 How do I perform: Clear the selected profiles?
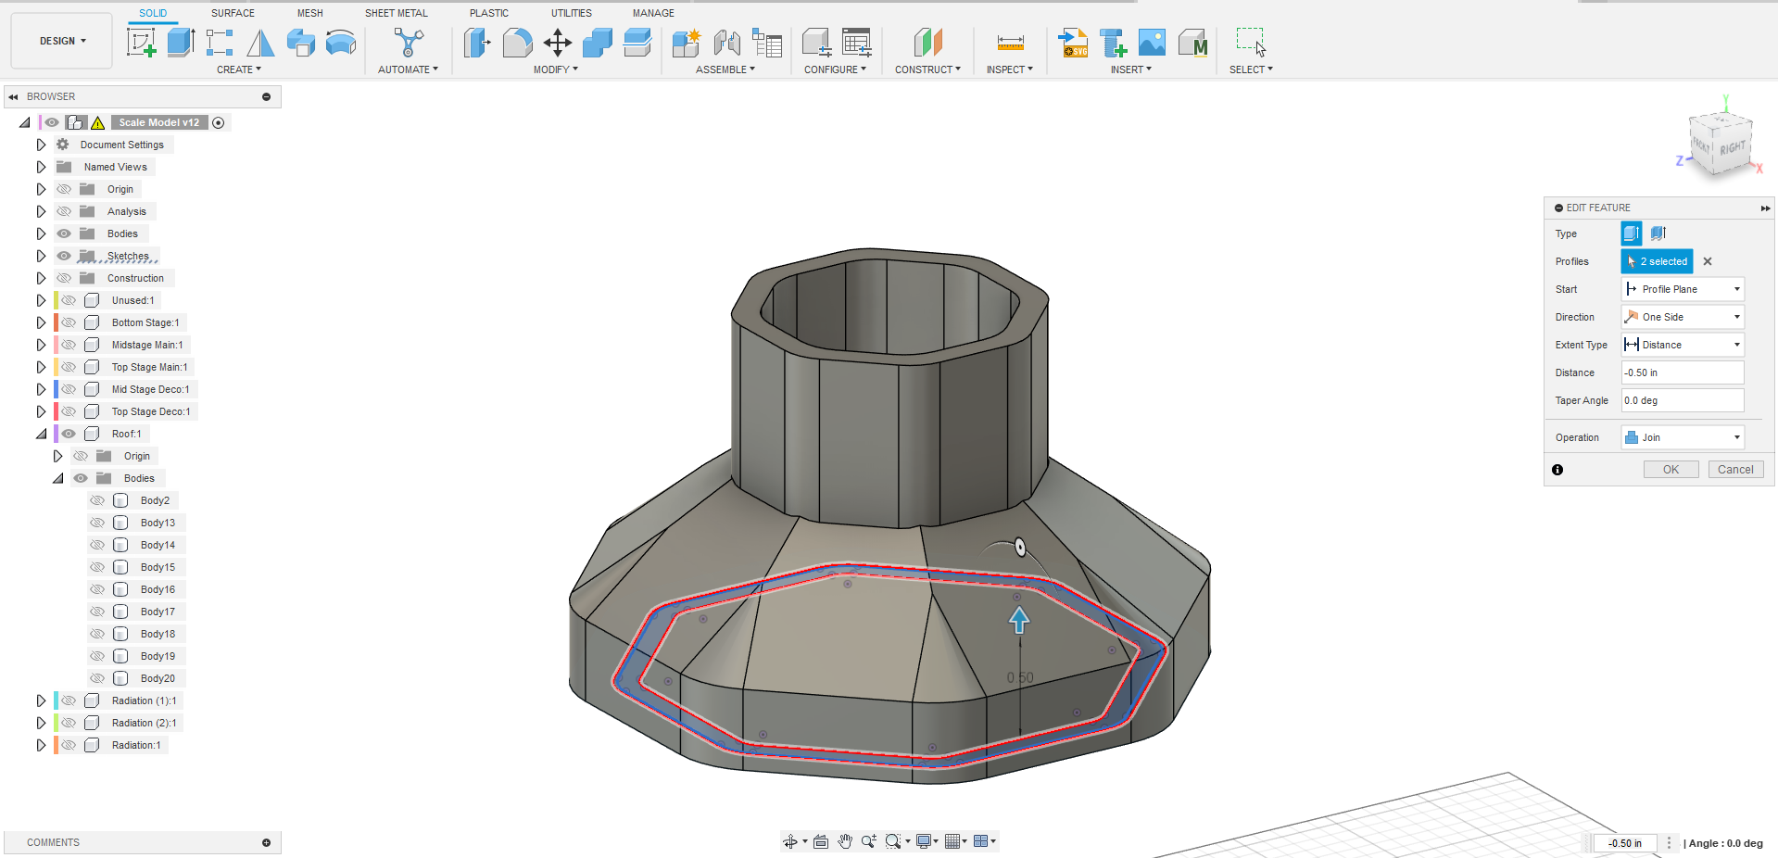(x=1708, y=261)
